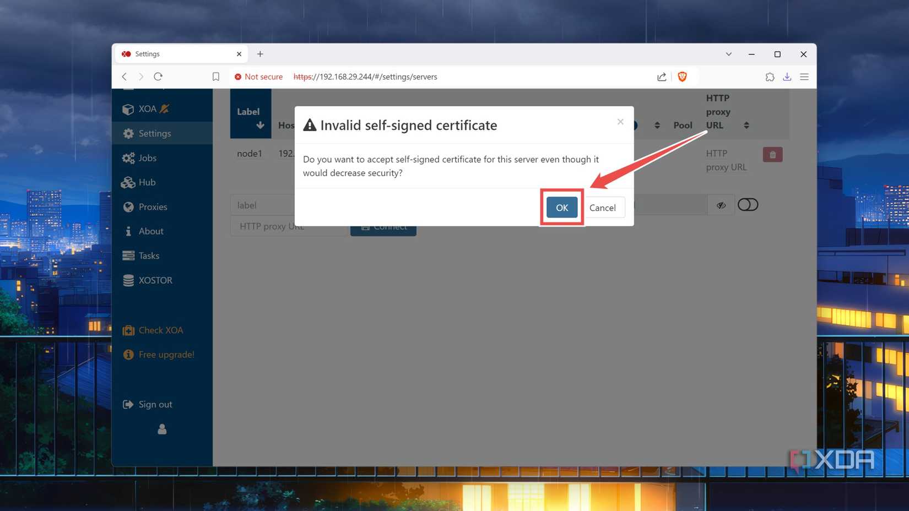Open browser extensions icon
909x511 pixels.
[770, 77]
